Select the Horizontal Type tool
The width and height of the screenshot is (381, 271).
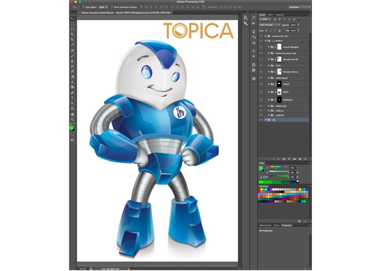72,98
